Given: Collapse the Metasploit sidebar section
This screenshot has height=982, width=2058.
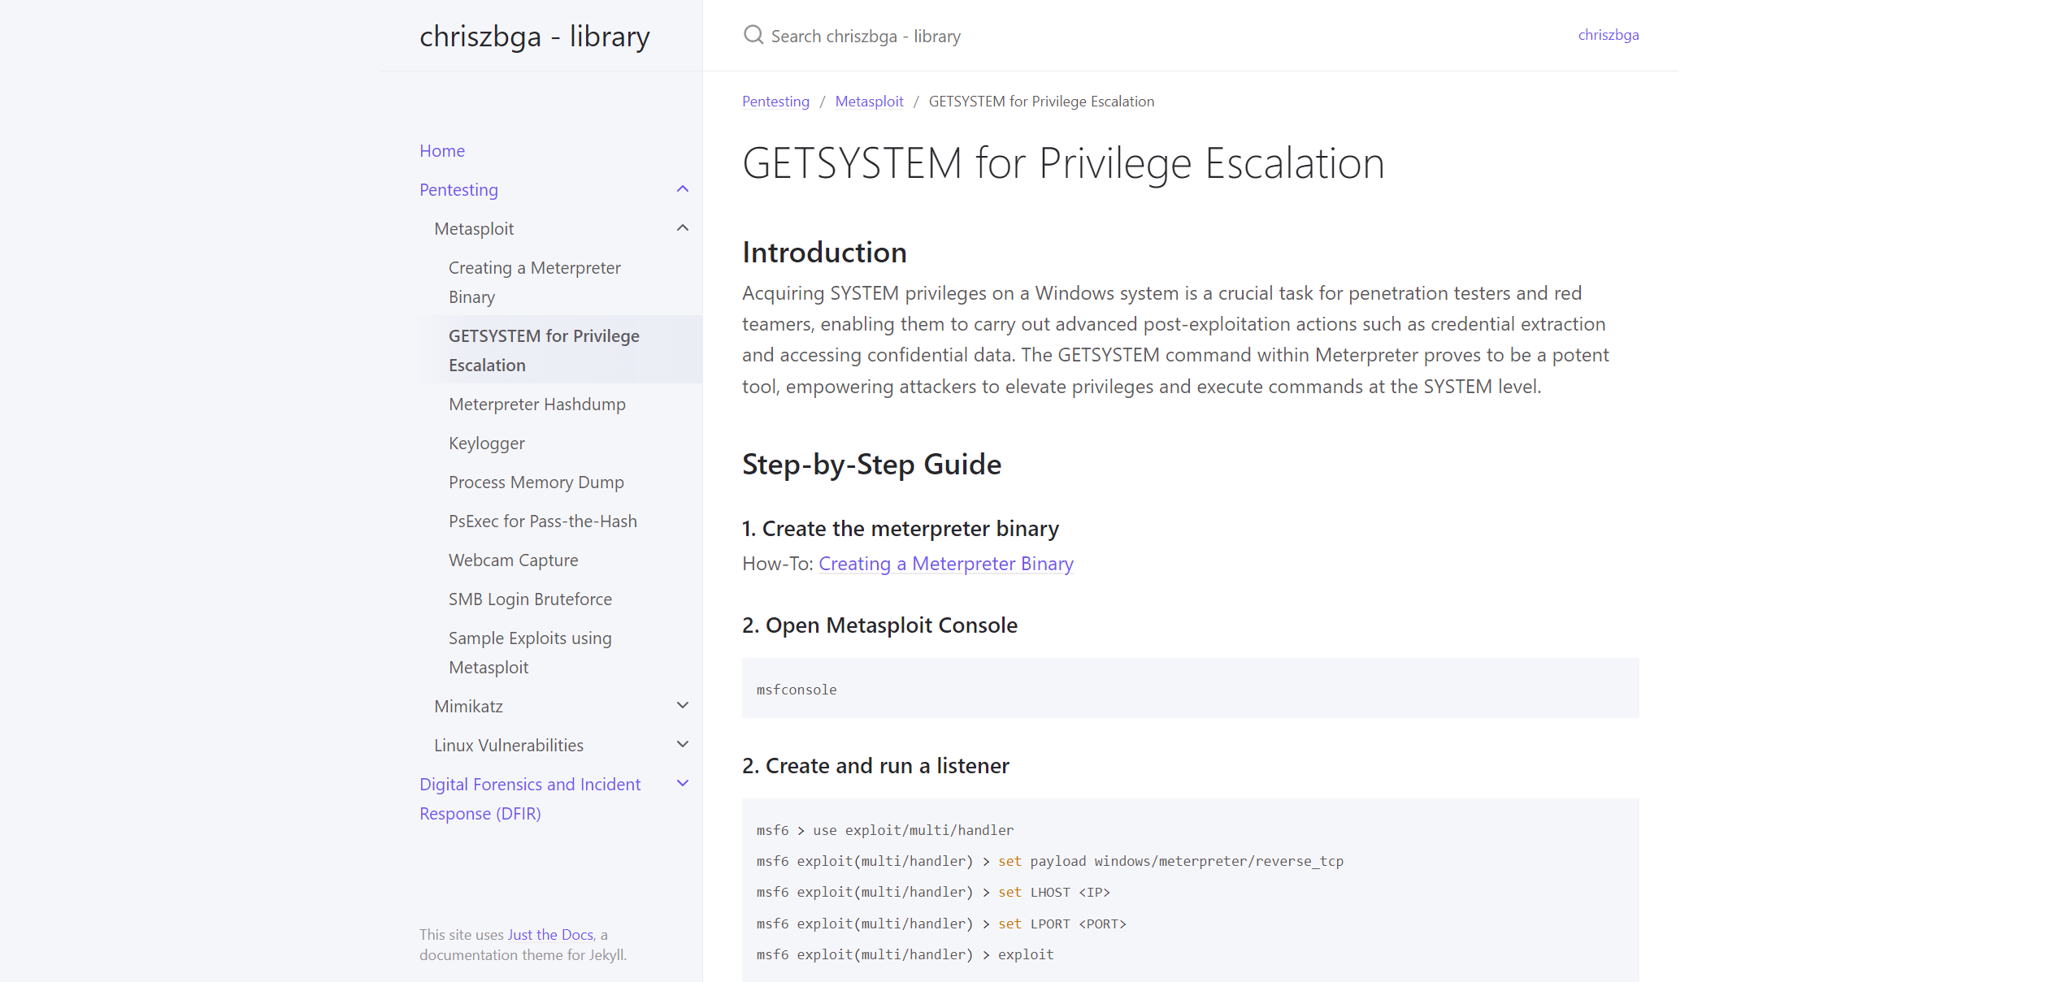Looking at the screenshot, I should pos(682,227).
